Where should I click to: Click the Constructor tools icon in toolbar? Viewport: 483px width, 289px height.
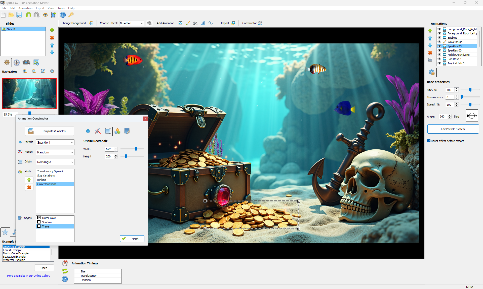[260, 23]
